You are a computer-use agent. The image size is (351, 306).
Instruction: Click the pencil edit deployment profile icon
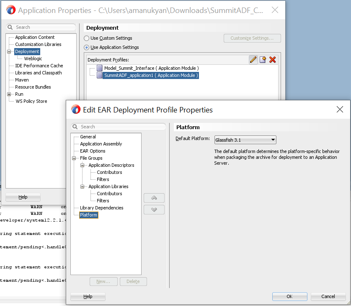pos(253,60)
